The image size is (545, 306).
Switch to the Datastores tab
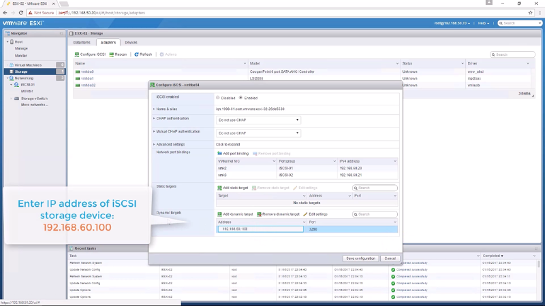82,42
